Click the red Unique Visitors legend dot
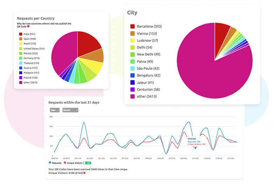Image resolution: width=280 pixels, height=187 pixels. [x=65, y=163]
